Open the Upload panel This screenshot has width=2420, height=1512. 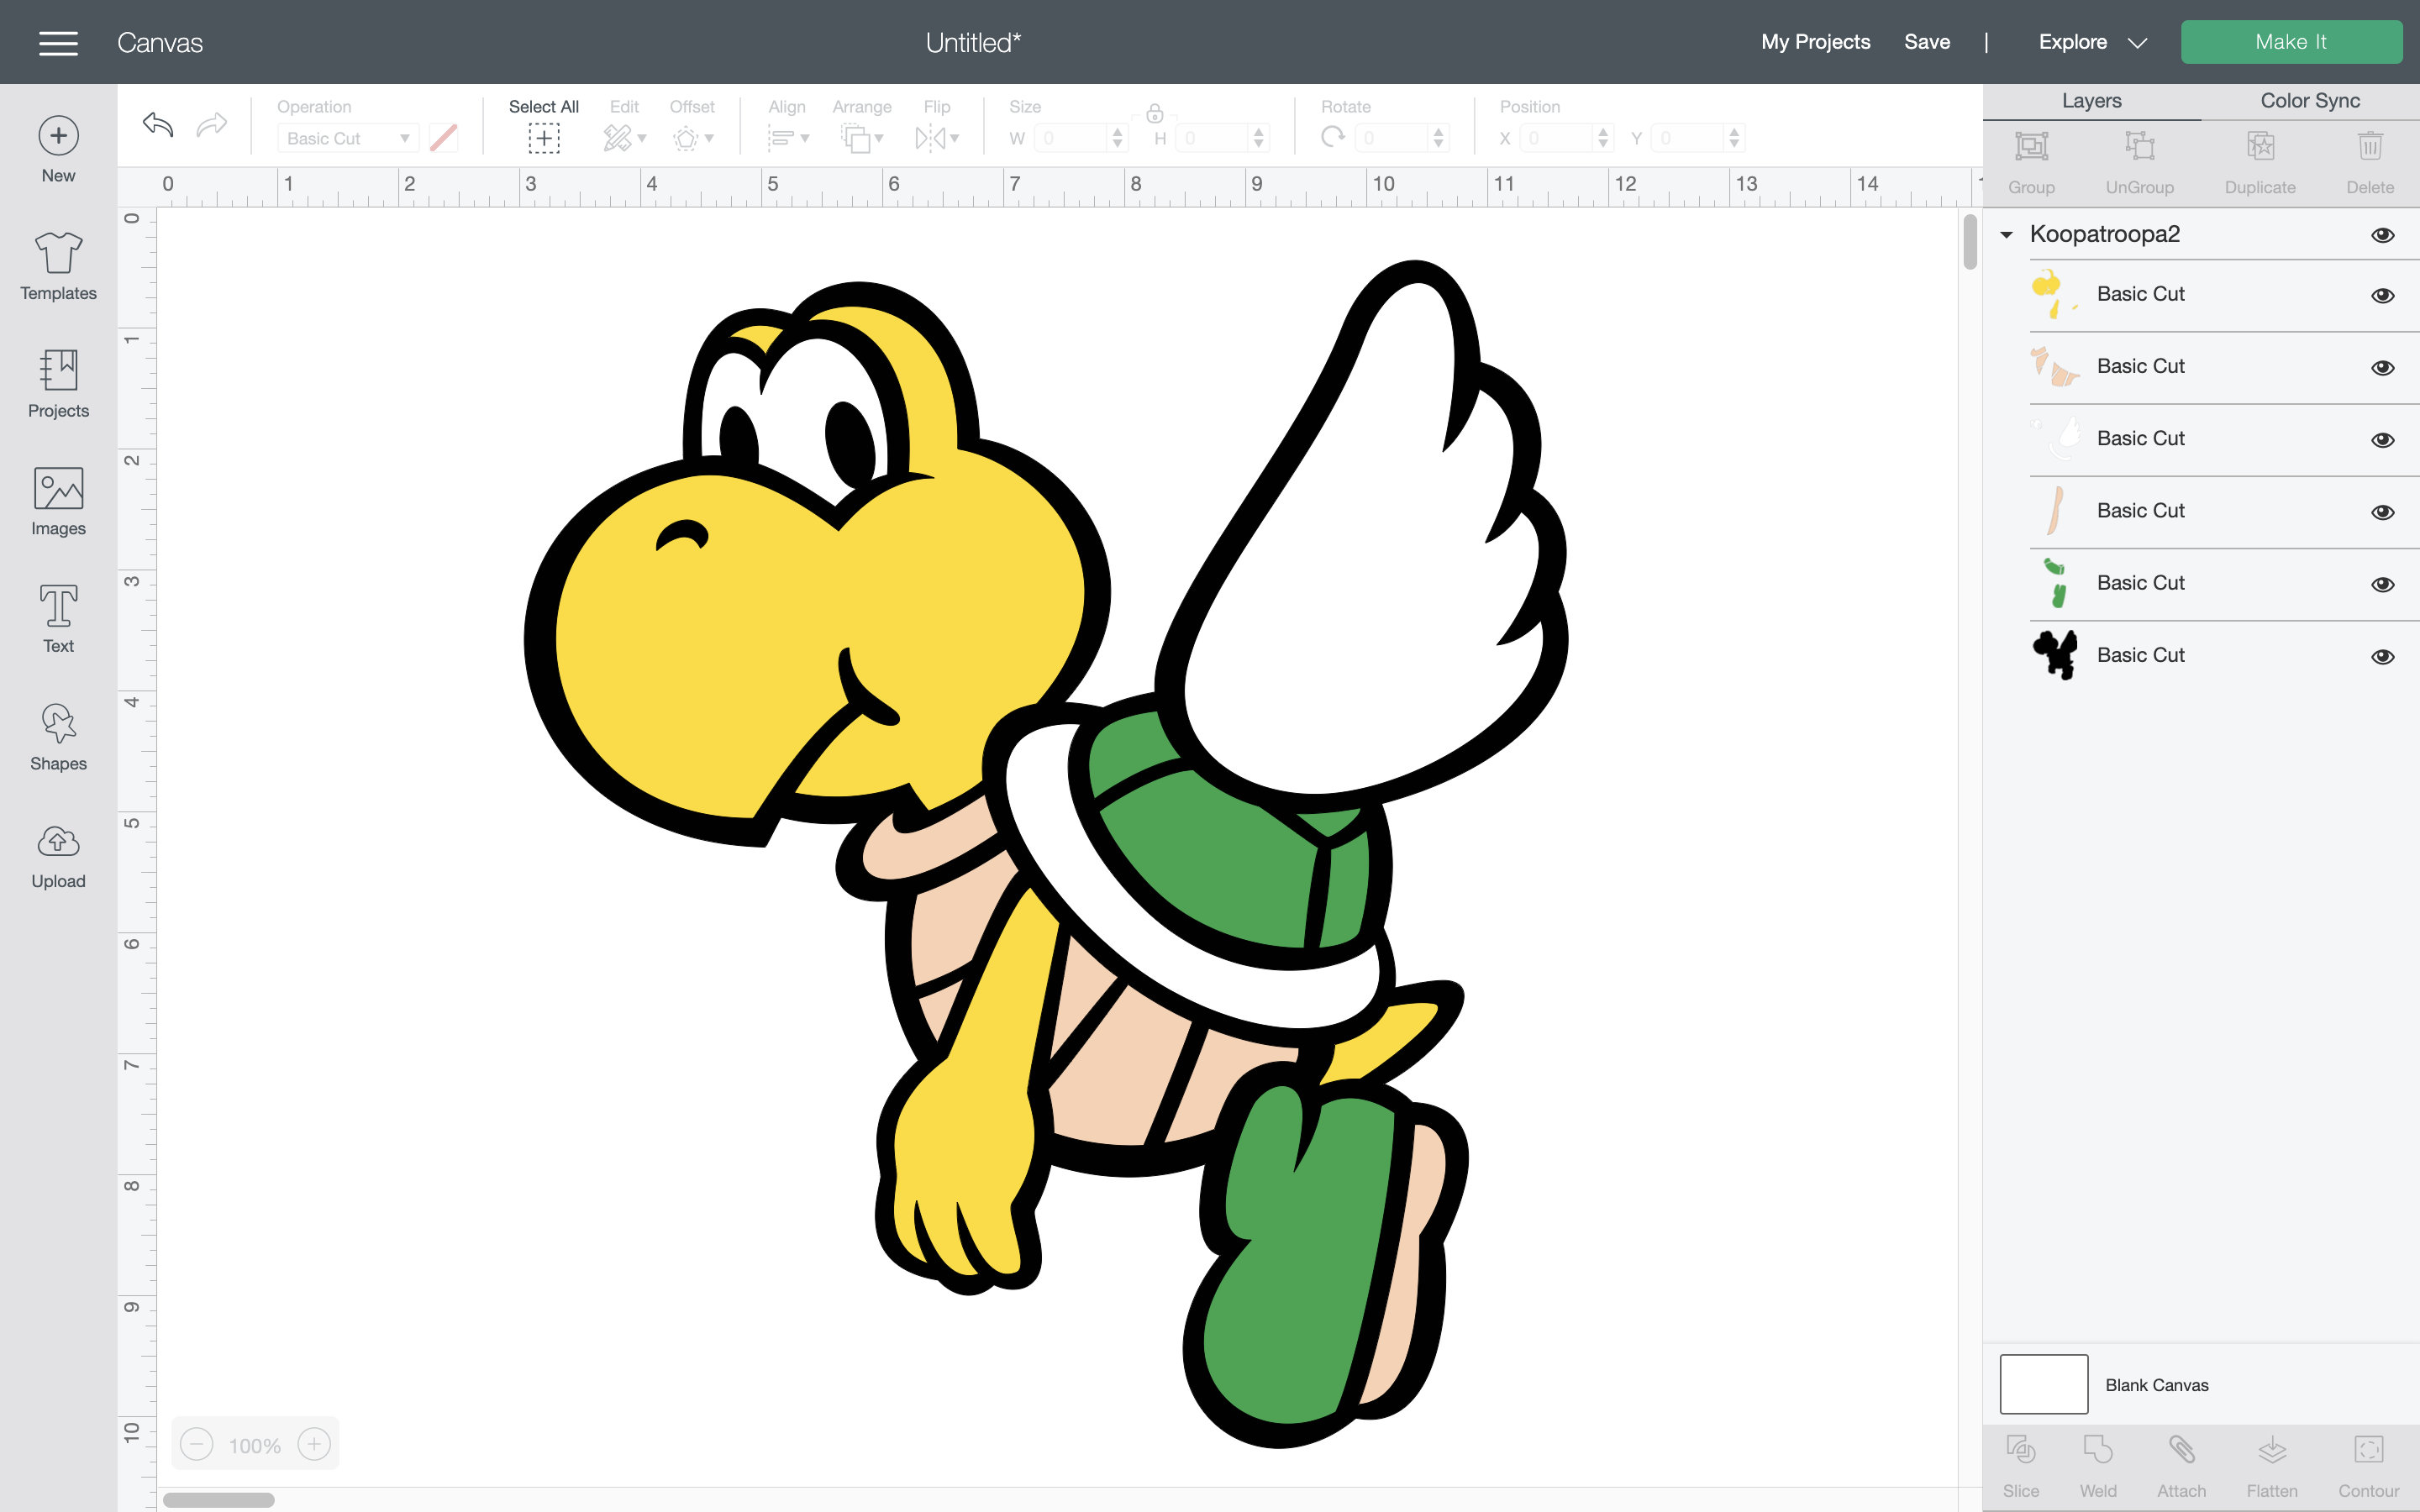point(57,852)
